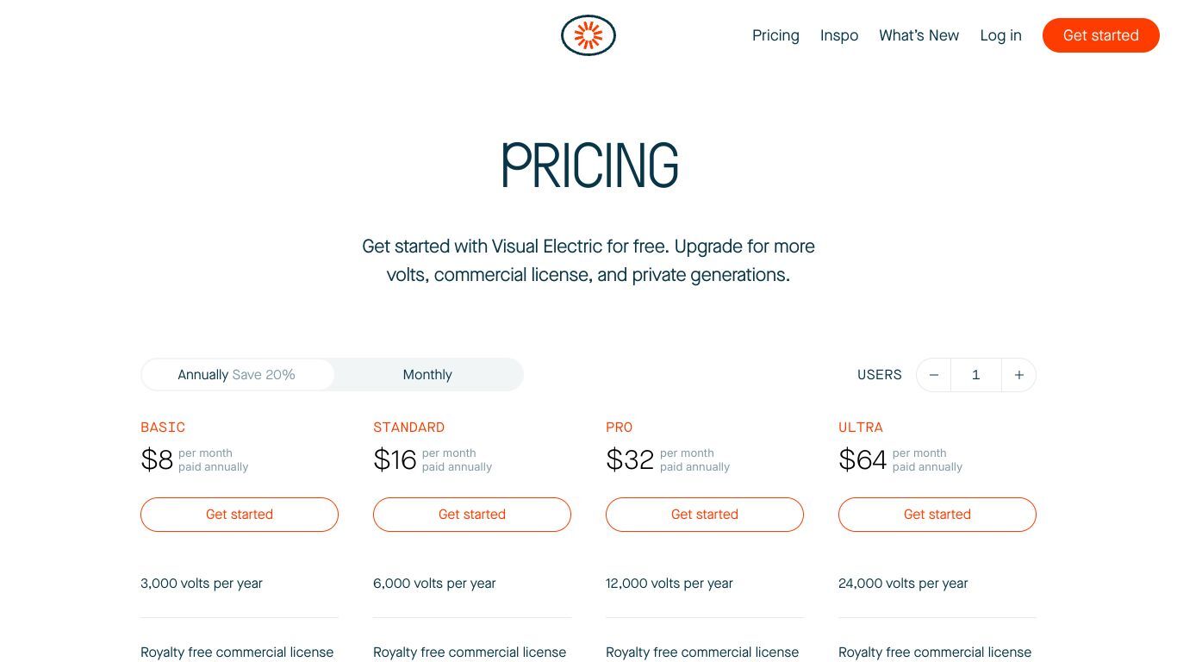1177x662 pixels.
Task: Click the $32 Pro price
Action: click(x=630, y=459)
